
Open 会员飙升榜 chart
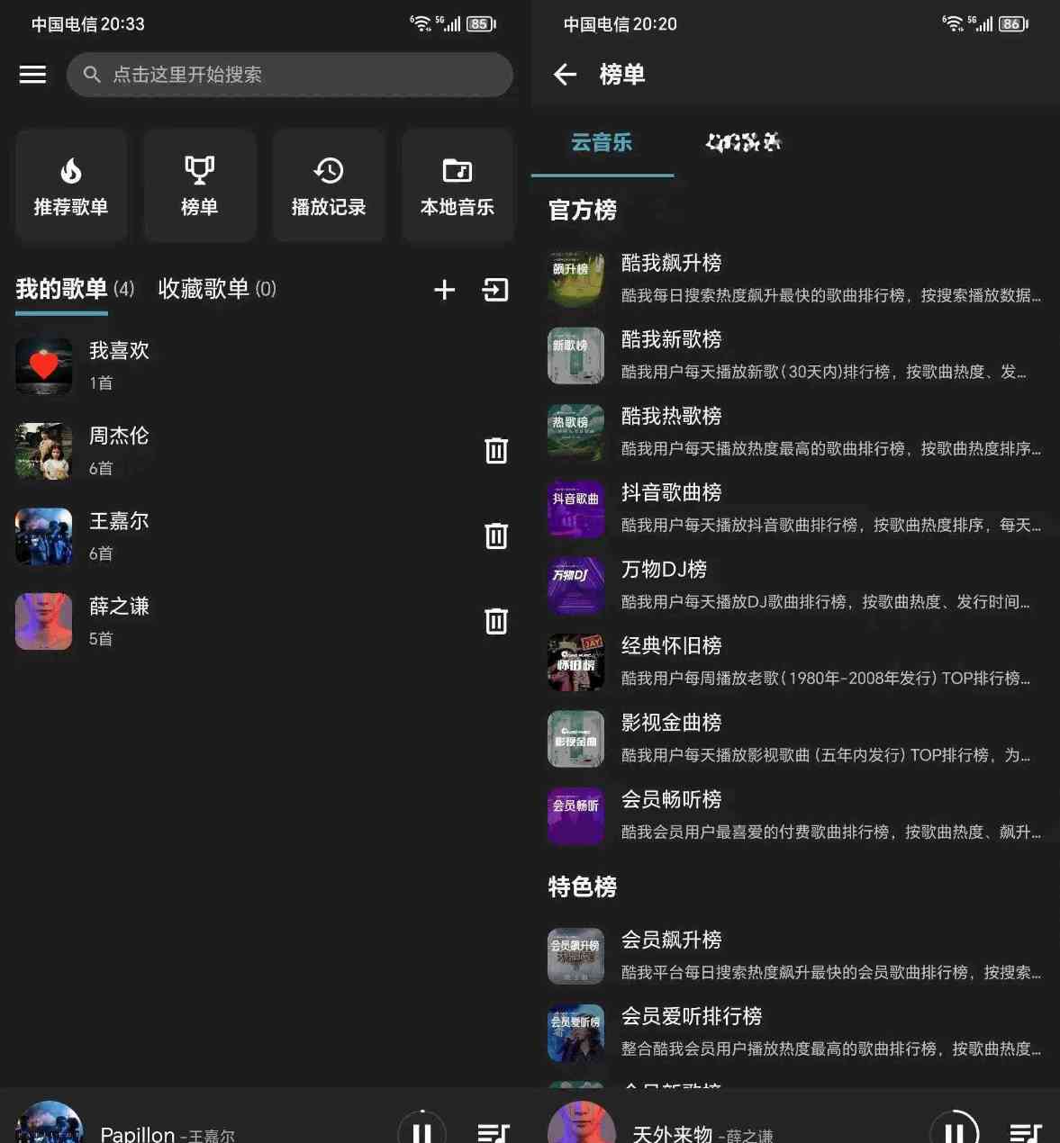pos(795,956)
